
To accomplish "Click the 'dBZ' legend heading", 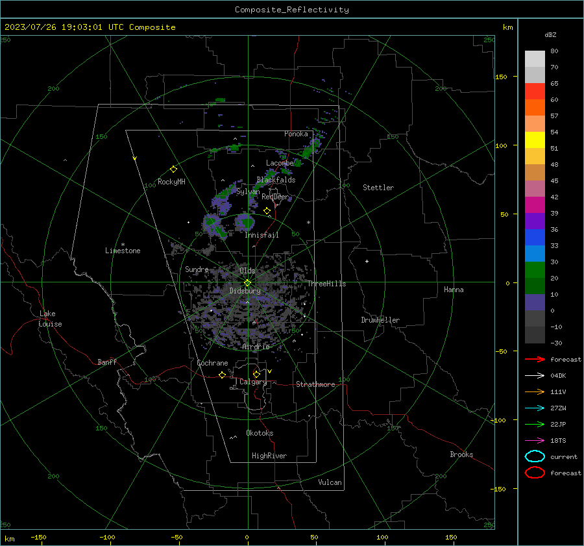I will click(550, 34).
